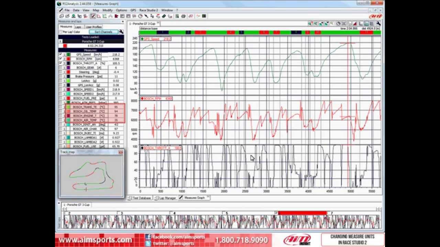The image size is (440, 247).
Task: Select the active Measures Graph toolbar icon
Action: click(92, 16)
